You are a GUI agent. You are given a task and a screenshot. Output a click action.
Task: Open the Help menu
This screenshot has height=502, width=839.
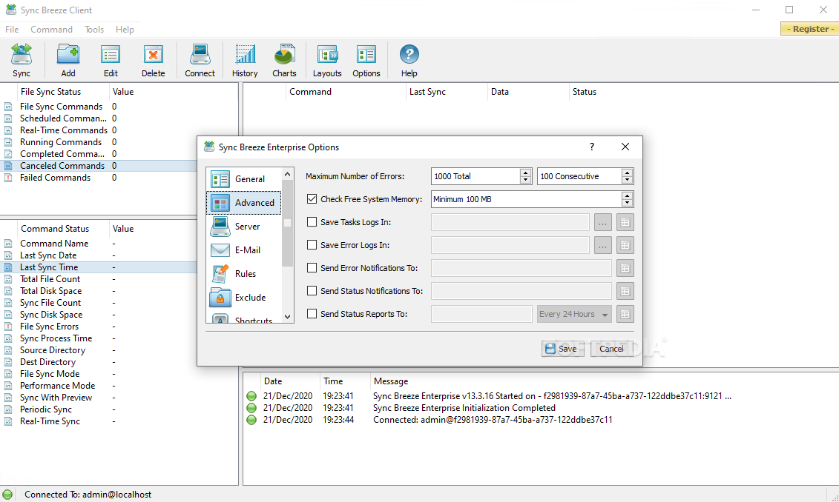click(x=125, y=30)
